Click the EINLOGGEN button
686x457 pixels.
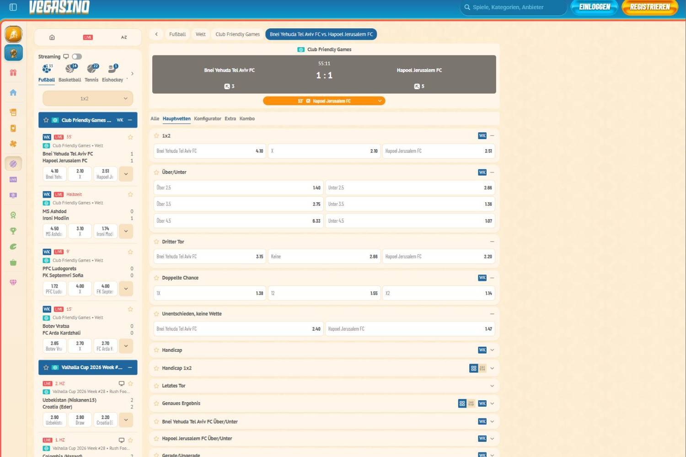coord(595,7)
